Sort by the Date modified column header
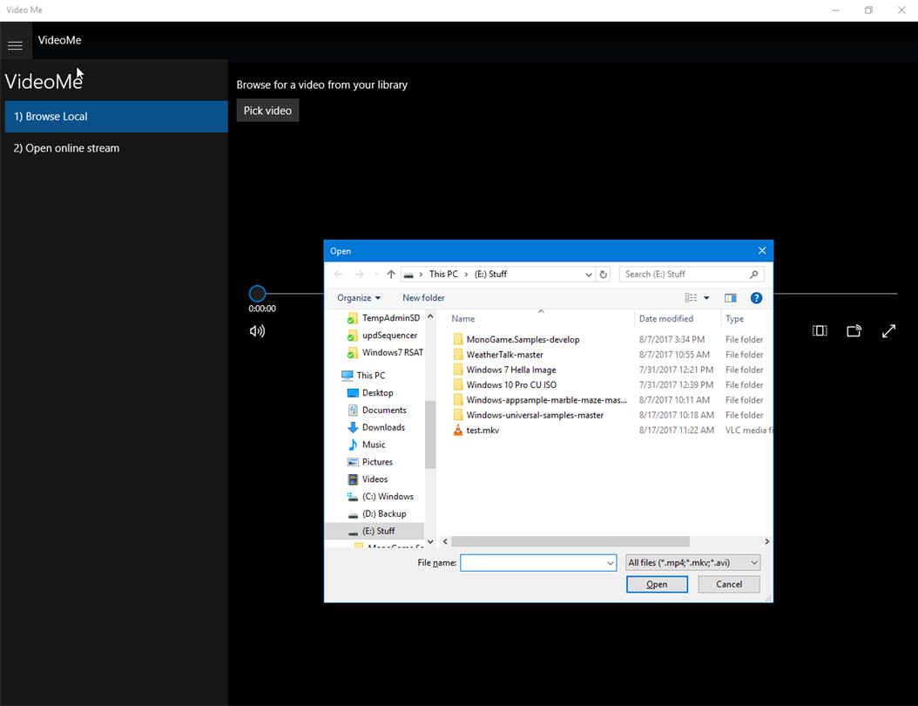 [678, 319]
